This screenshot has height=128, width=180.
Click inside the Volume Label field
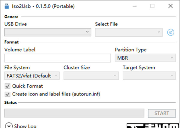58,58
